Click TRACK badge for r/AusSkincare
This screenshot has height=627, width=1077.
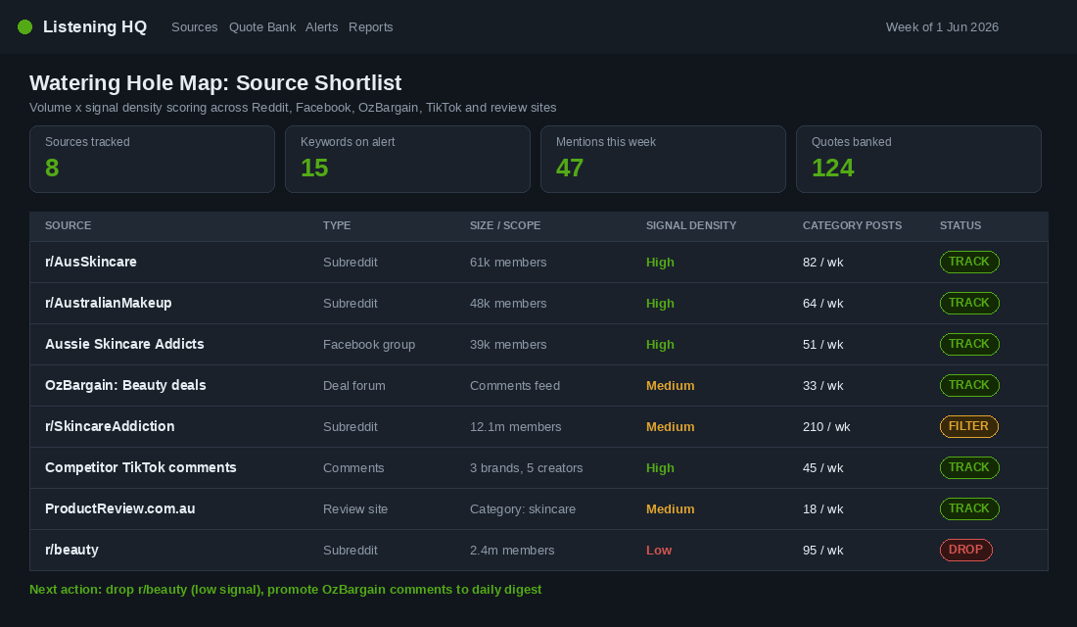(969, 262)
